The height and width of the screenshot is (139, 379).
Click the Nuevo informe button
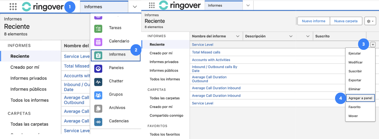[314, 21]
